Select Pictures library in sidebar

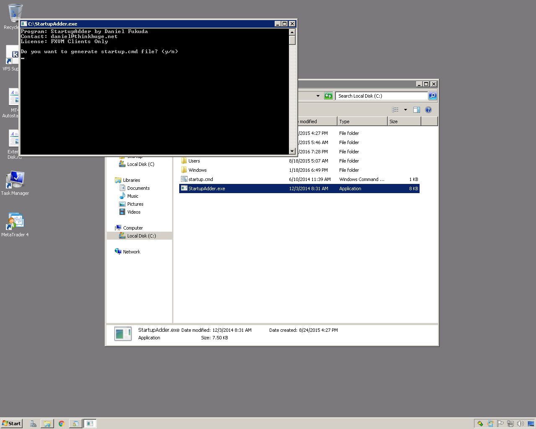135,204
